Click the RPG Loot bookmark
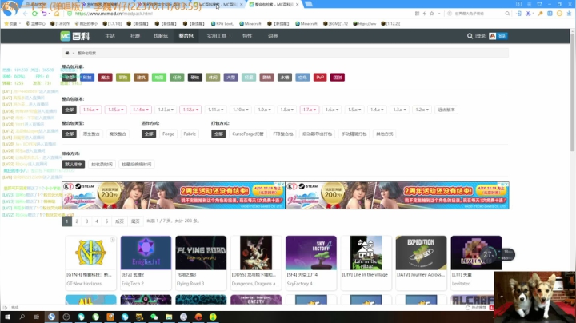Viewport: 576px width, 323px height. click(x=222, y=23)
